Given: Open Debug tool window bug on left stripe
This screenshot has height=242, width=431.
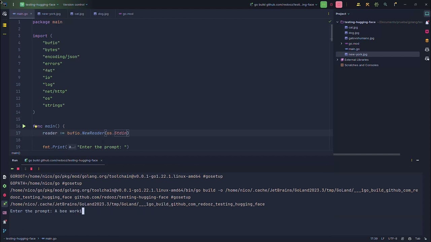Looking at the screenshot, I should [4, 195].
